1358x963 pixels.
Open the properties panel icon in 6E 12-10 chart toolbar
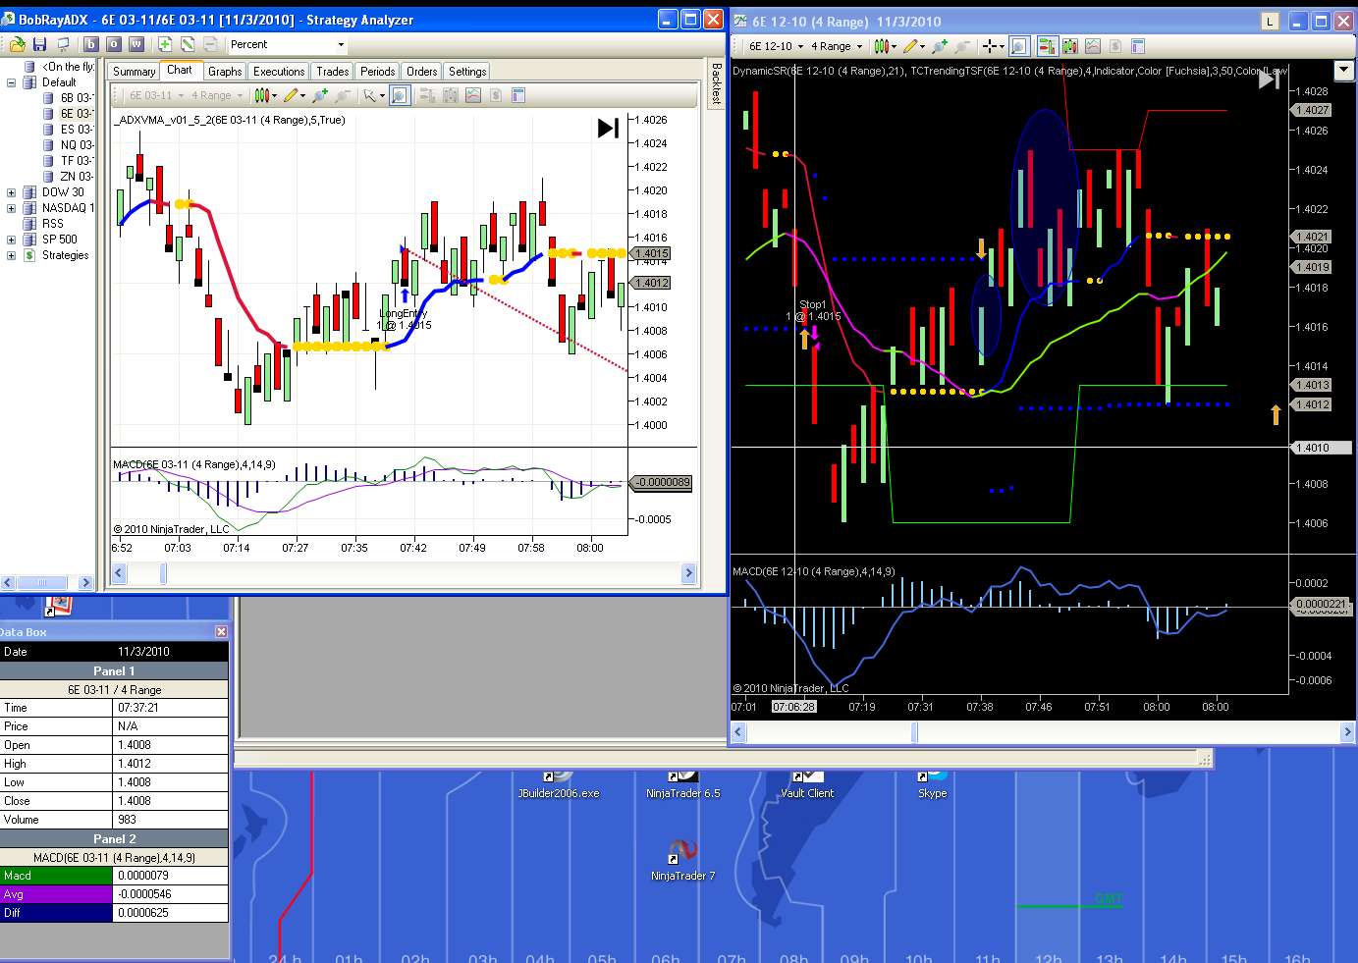point(1138,46)
